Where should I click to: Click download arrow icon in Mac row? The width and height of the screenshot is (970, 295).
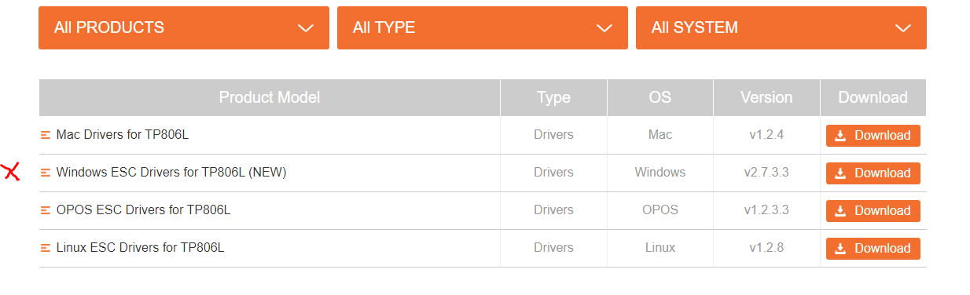click(840, 136)
